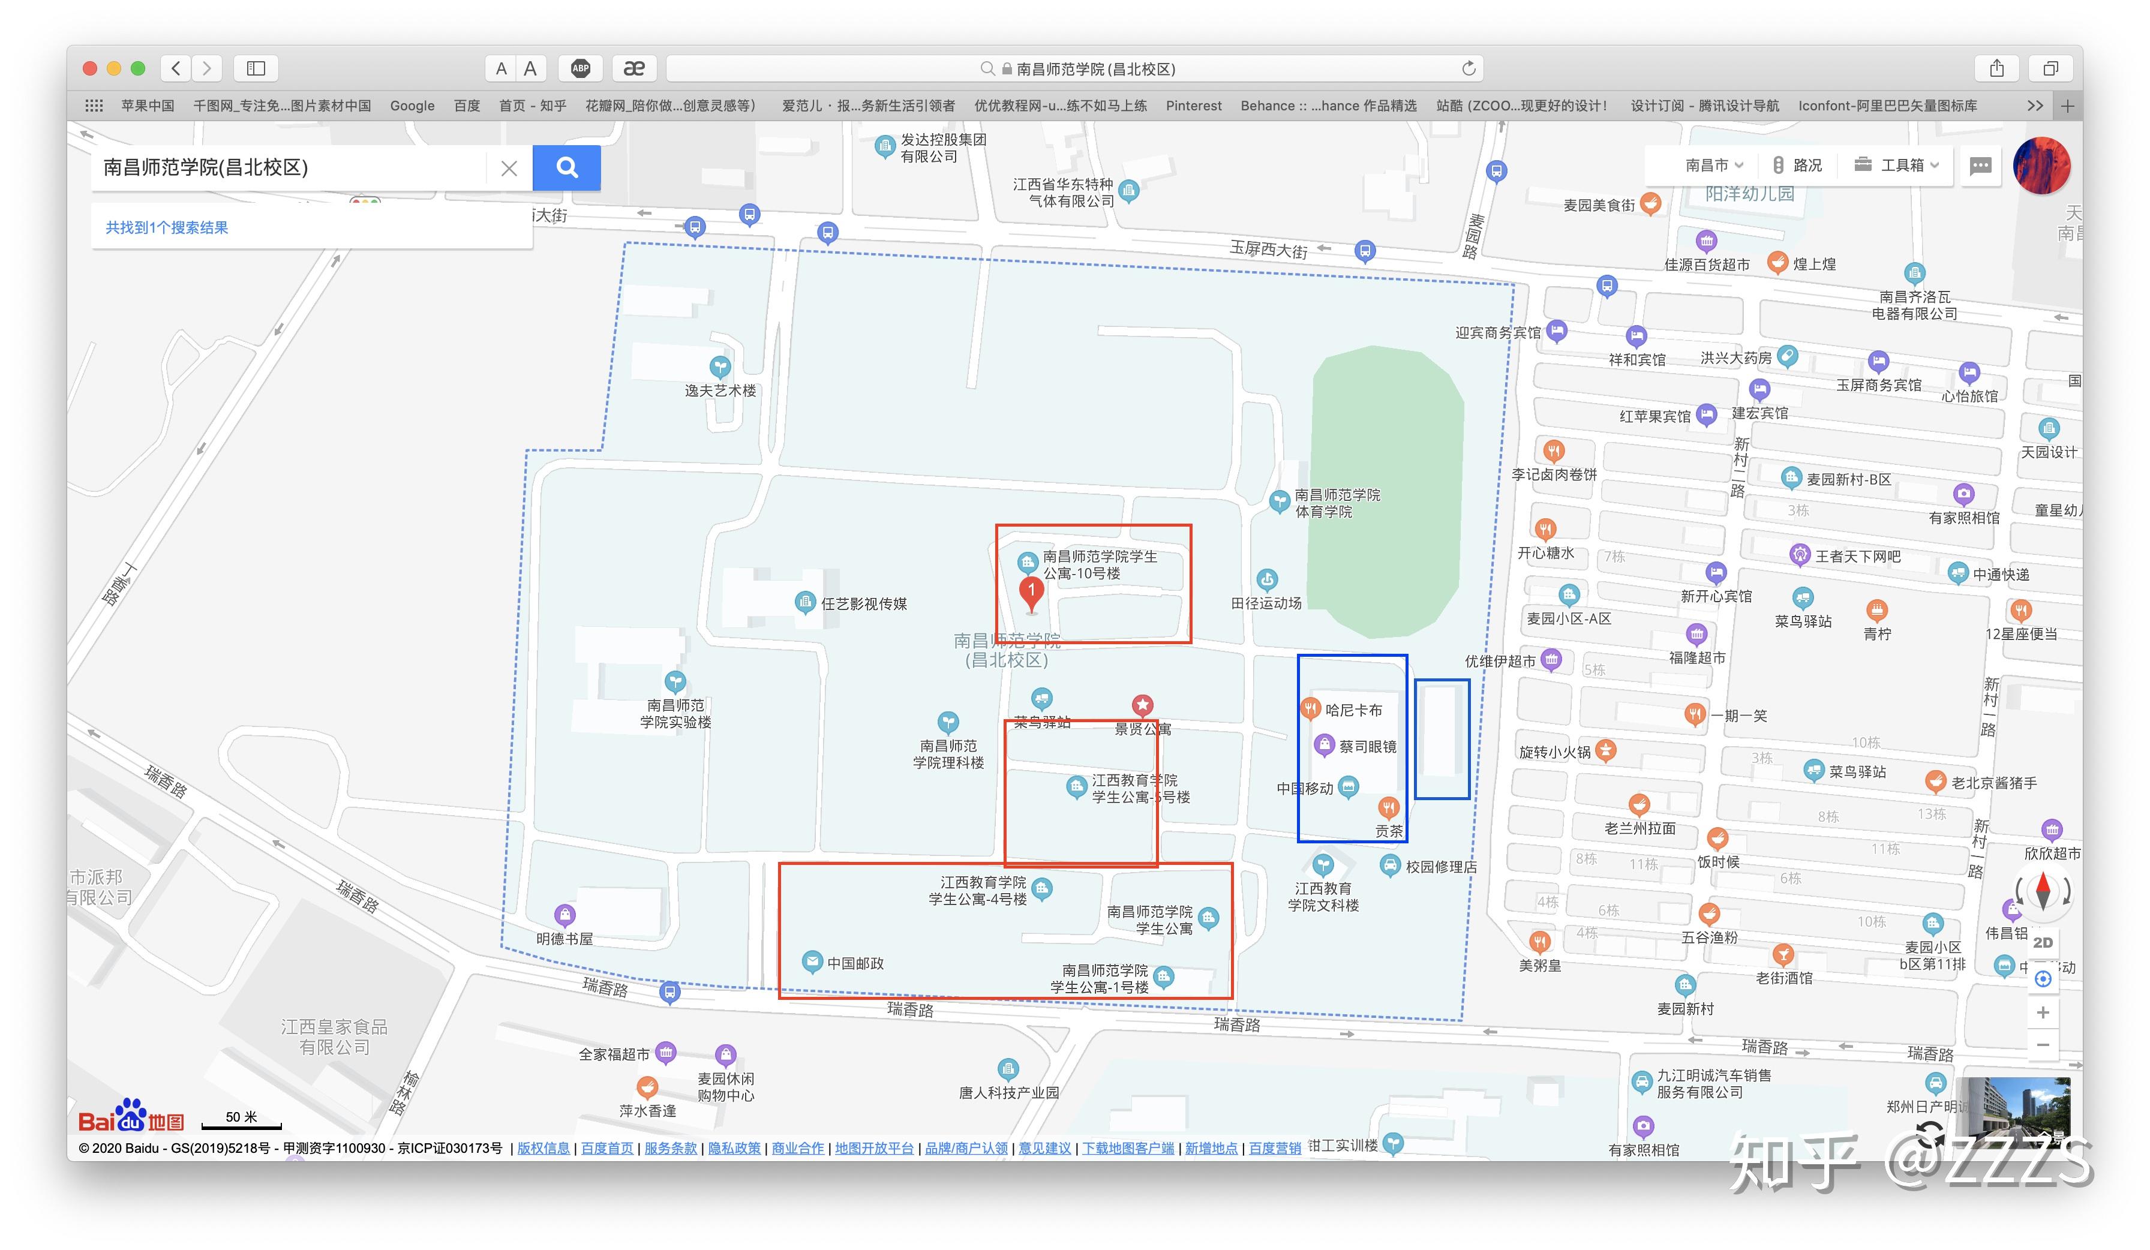Click the 蔡司眼镜 shop marker
This screenshot has width=2150, height=1250.
(1323, 746)
